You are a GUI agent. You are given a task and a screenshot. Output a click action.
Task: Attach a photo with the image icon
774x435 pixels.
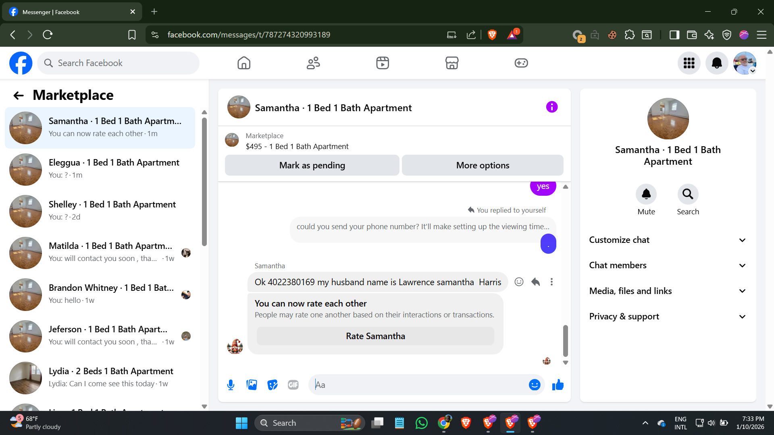252,385
